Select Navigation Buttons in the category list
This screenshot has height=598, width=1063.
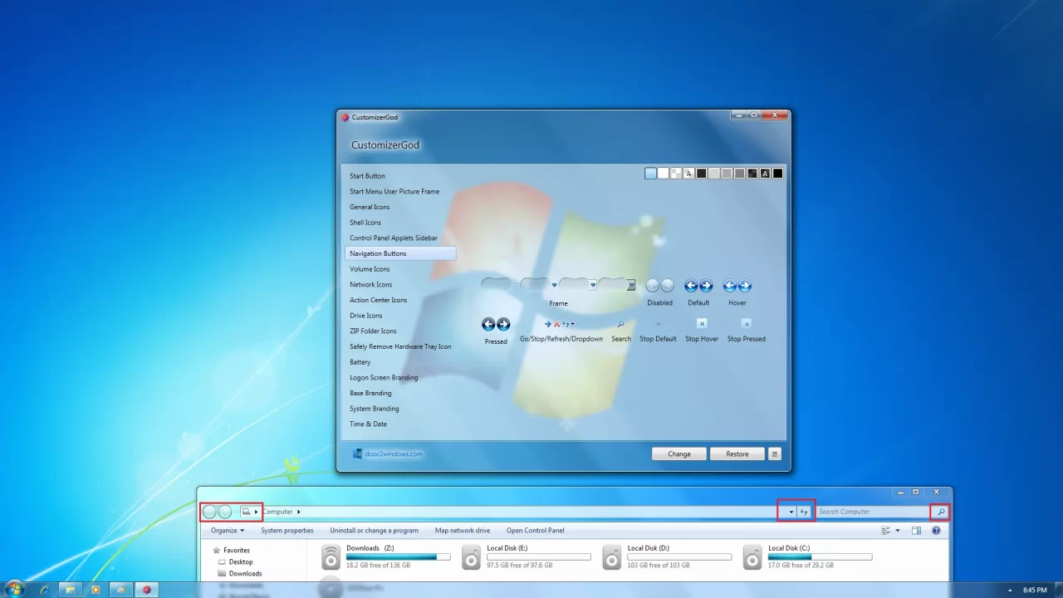(378, 253)
